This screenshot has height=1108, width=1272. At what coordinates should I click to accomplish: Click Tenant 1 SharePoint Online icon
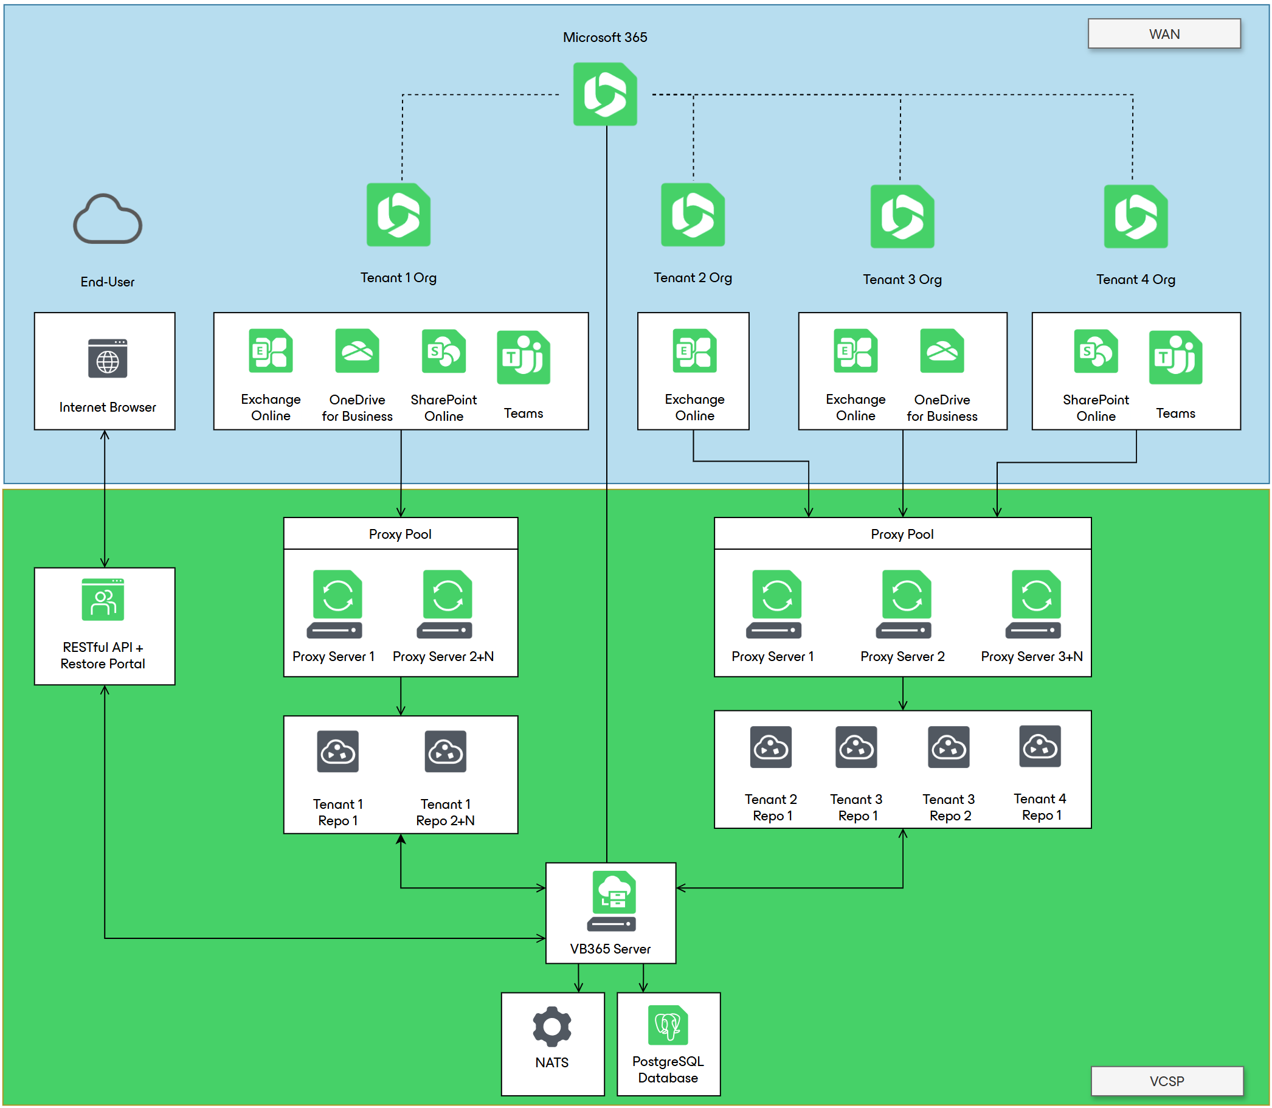pyautogui.click(x=443, y=350)
